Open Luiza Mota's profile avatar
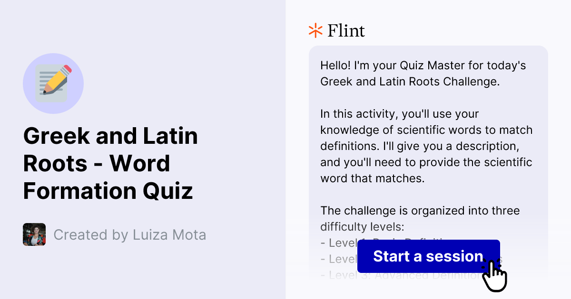Image resolution: width=571 pixels, height=299 pixels. (x=34, y=234)
